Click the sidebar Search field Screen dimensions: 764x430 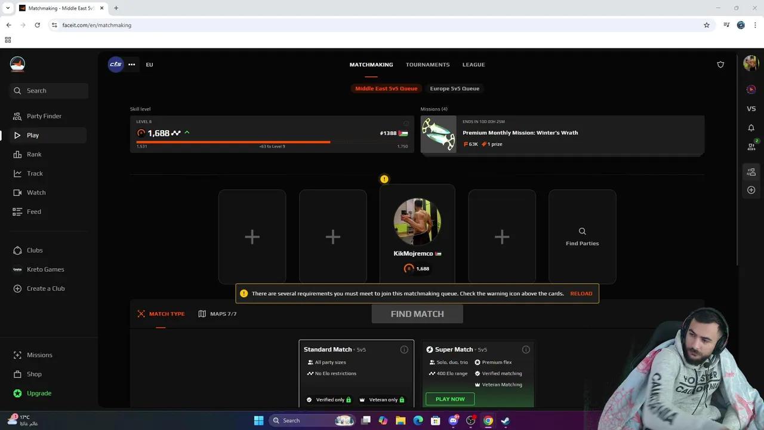pos(49,91)
